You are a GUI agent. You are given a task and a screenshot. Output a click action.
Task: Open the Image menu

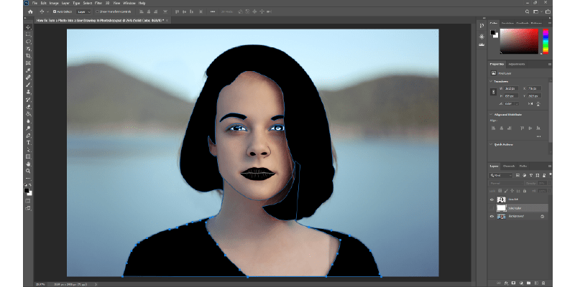53,3
